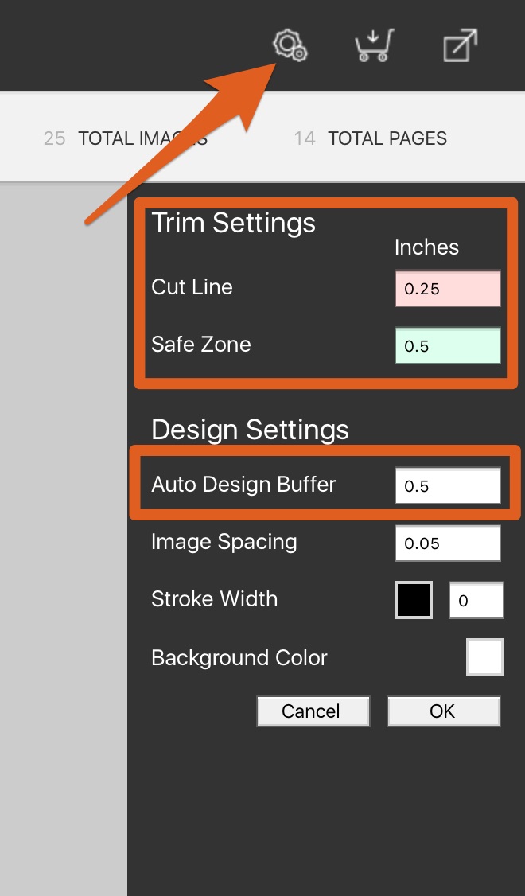Select the Stroke Width number field
The image size is (525, 896).
(476, 600)
